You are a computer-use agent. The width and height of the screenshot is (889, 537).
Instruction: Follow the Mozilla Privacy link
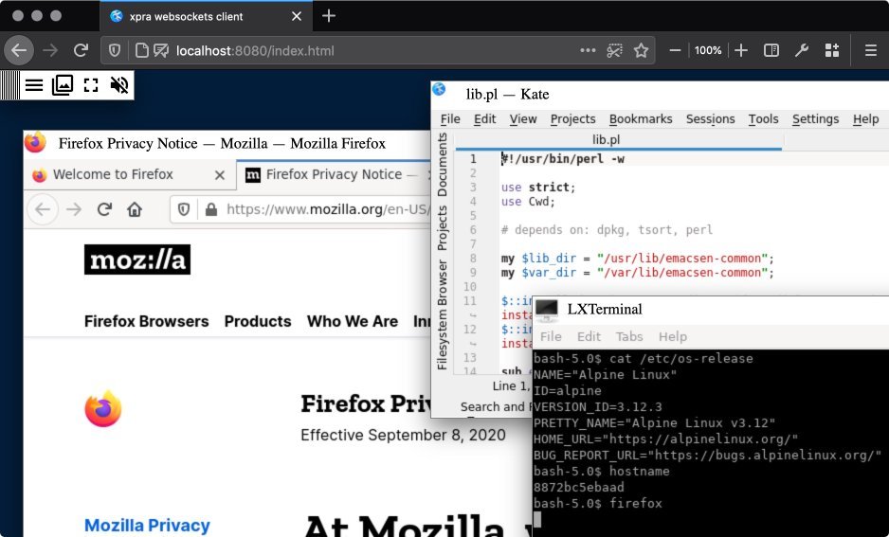[x=147, y=525]
